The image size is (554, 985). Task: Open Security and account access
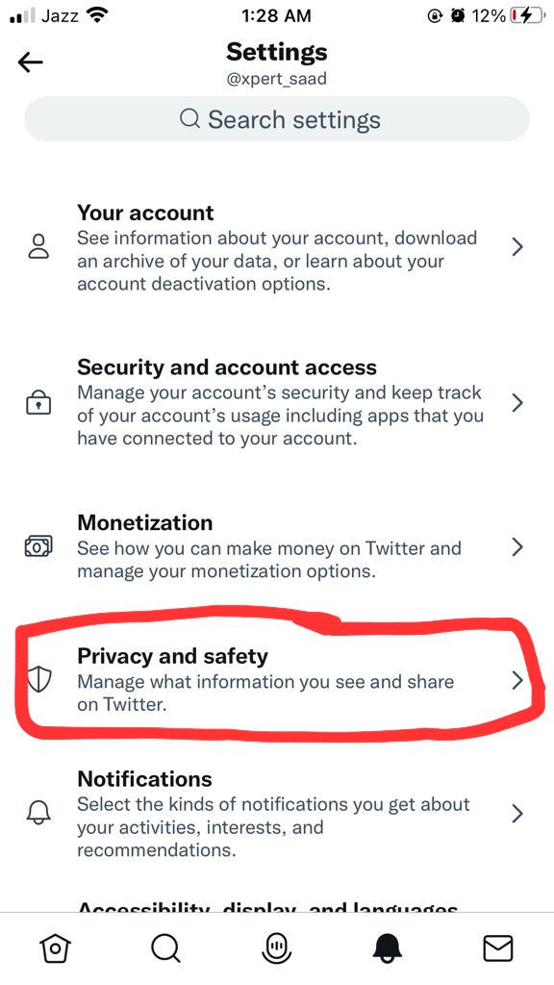(x=277, y=402)
